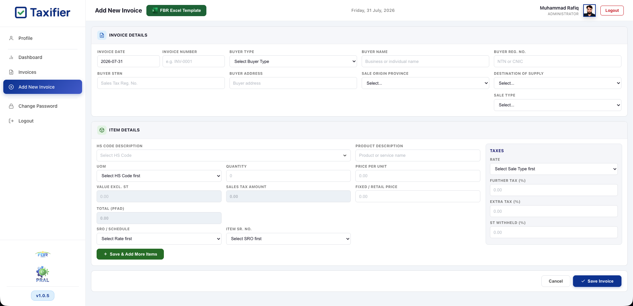Click the Price Per Unit field
633x306 pixels.
click(x=418, y=176)
